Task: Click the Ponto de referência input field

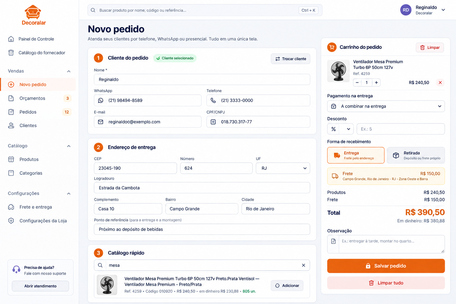Action: pyautogui.click(x=202, y=229)
